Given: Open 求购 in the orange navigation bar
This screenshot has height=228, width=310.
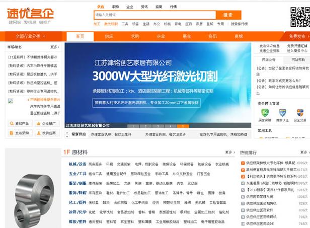Looking at the screenshot, I should pyautogui.click(x=135, y=36).
